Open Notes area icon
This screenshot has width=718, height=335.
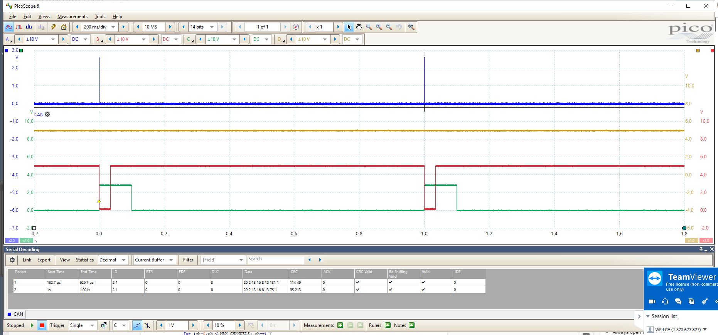coord(411,325)
